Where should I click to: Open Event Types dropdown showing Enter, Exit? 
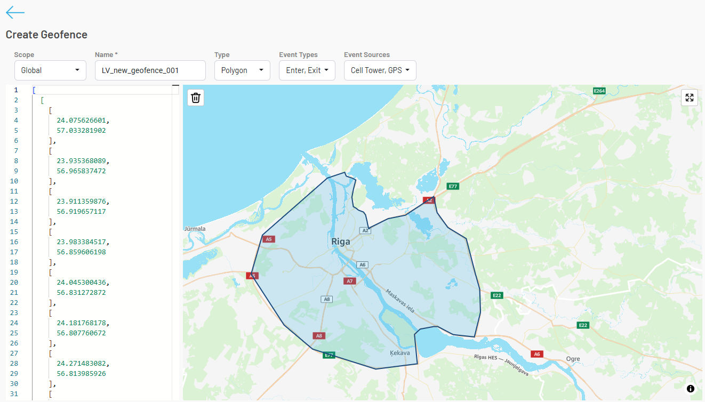pos(307,70)
